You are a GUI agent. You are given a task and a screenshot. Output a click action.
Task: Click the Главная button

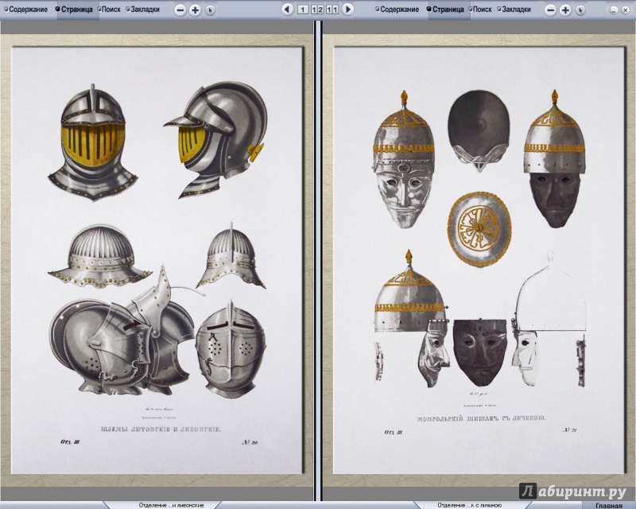(x=608, y=505)
